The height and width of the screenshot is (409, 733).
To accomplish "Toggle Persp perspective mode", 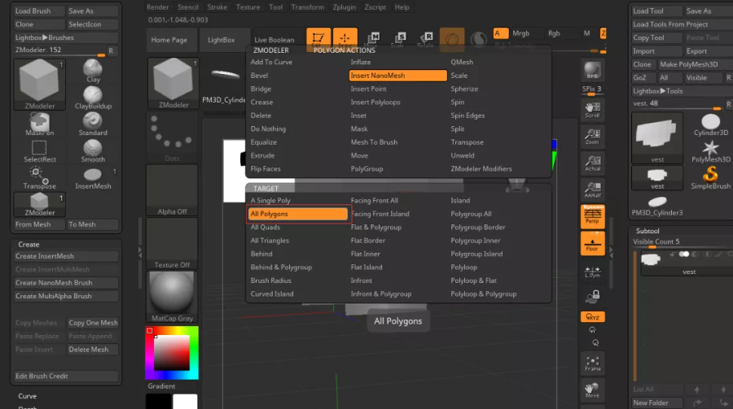I will tap(592, 216).
